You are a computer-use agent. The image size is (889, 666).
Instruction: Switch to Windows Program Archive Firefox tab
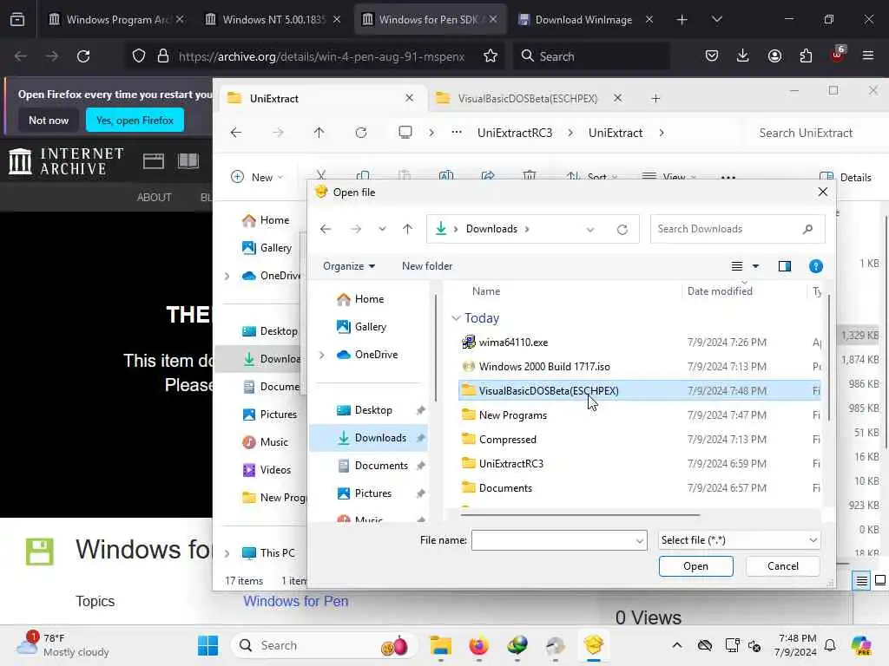click(117, 20)
